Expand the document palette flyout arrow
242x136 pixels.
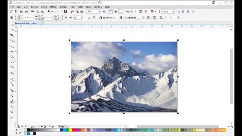click(17, 133)
